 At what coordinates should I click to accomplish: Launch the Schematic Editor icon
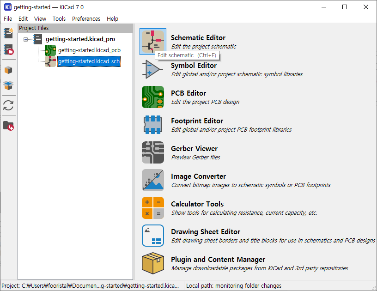[x=153, y=42]
